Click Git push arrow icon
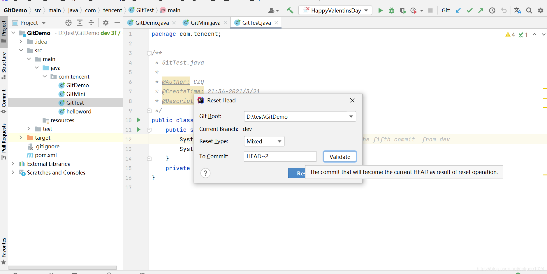The height and width of the screenshot is (274, 547). tap(481, 10)
